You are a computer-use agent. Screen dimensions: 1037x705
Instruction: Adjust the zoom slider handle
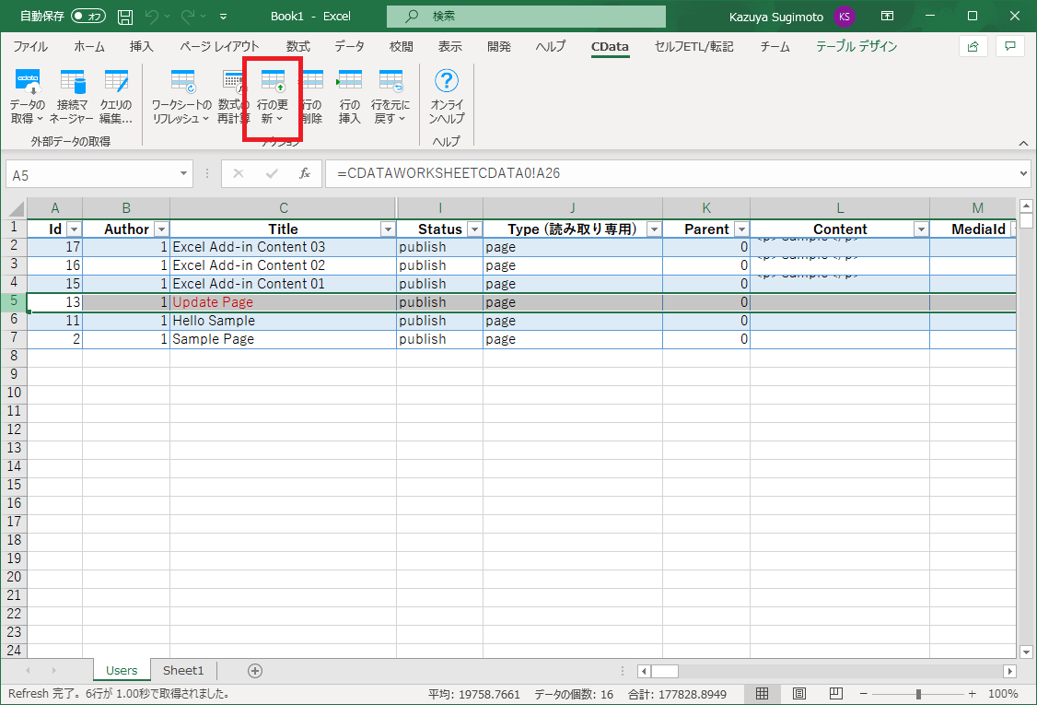point(918,694)
